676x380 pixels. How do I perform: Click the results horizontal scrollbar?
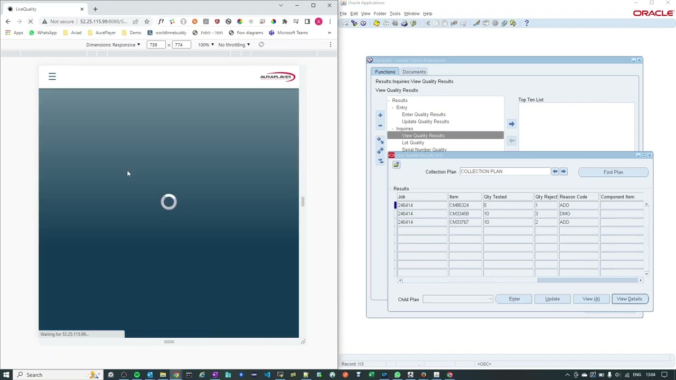(x=520, y=280)
